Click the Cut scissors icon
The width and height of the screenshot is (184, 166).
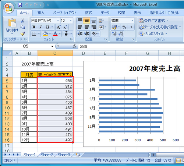22,21
